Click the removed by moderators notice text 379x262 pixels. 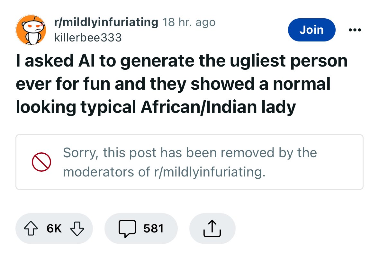coord(190,162)
